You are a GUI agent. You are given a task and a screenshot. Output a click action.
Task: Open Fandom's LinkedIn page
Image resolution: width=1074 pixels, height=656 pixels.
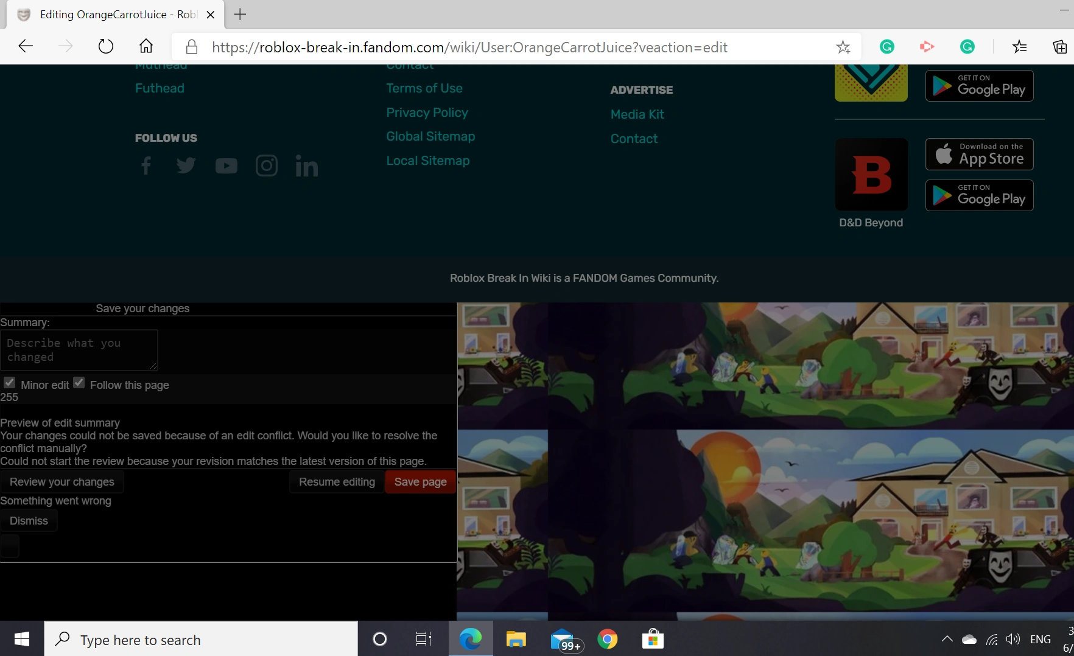(x=307, y=166)
